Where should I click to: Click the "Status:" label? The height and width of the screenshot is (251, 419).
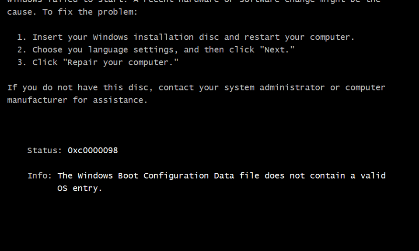pyautogui.click(x=45, y=151)
